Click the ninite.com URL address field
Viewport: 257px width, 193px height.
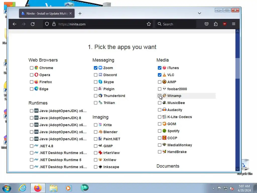[98, 24]
